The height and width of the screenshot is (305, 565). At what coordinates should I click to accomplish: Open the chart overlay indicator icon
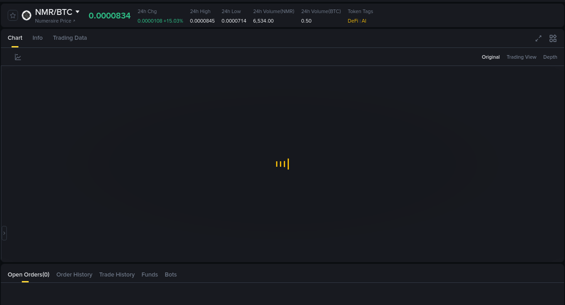tap(18, 57)
